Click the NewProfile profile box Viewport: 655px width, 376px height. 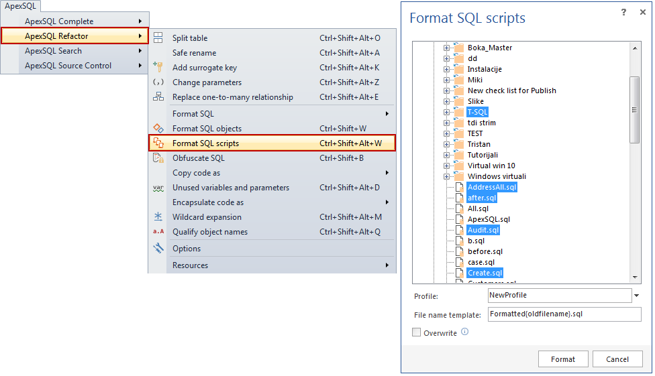[x=560, y=296]
